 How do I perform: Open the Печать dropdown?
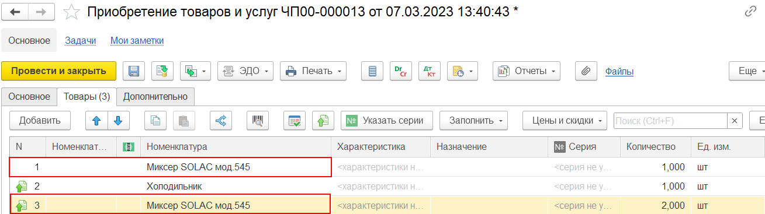313,71
